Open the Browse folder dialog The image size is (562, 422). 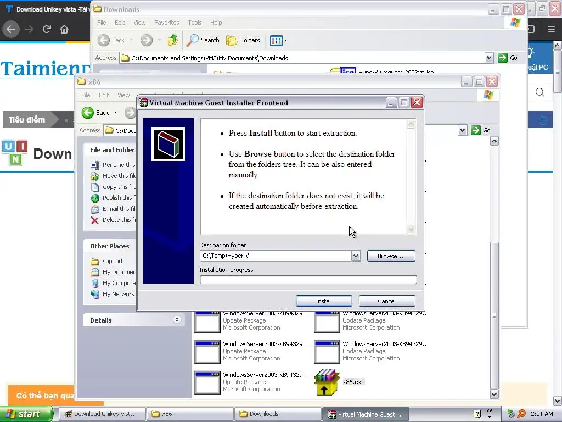pyautogui.click(x=391, y=256)
